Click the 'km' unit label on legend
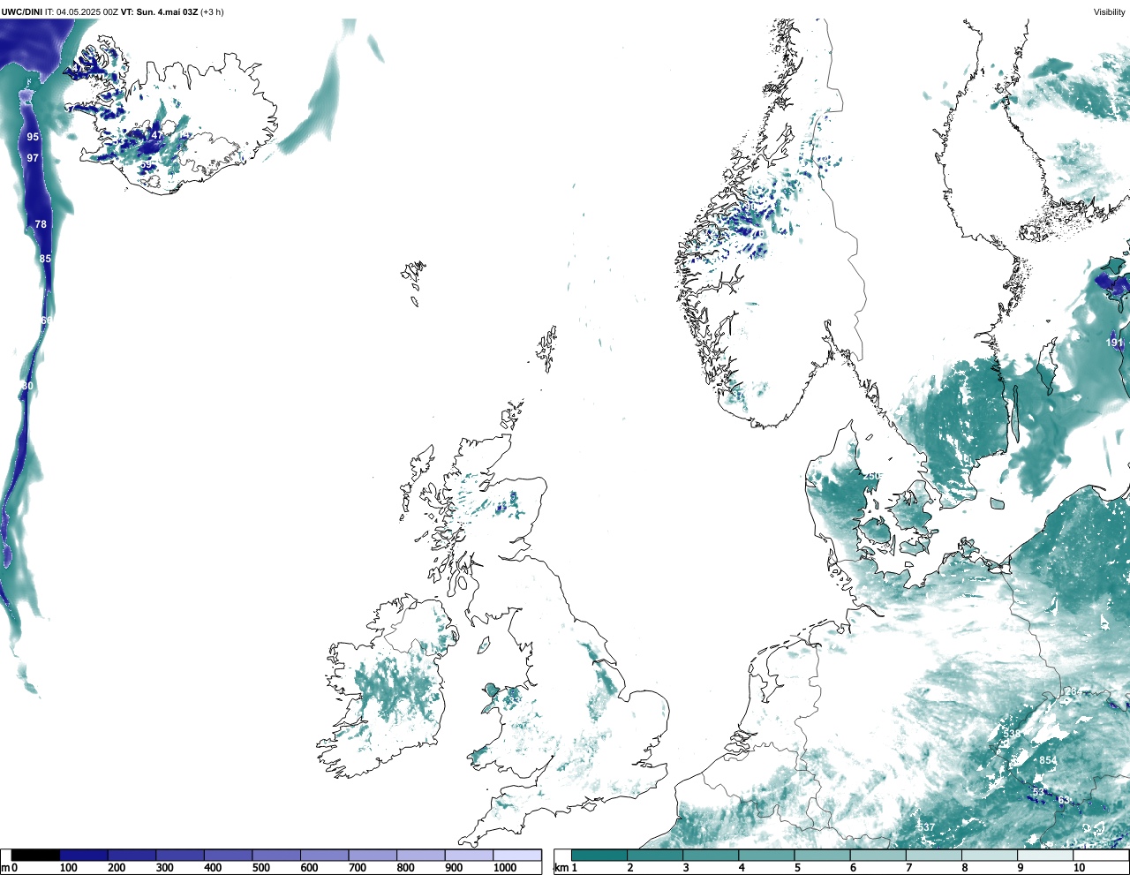 pos(560,868)
